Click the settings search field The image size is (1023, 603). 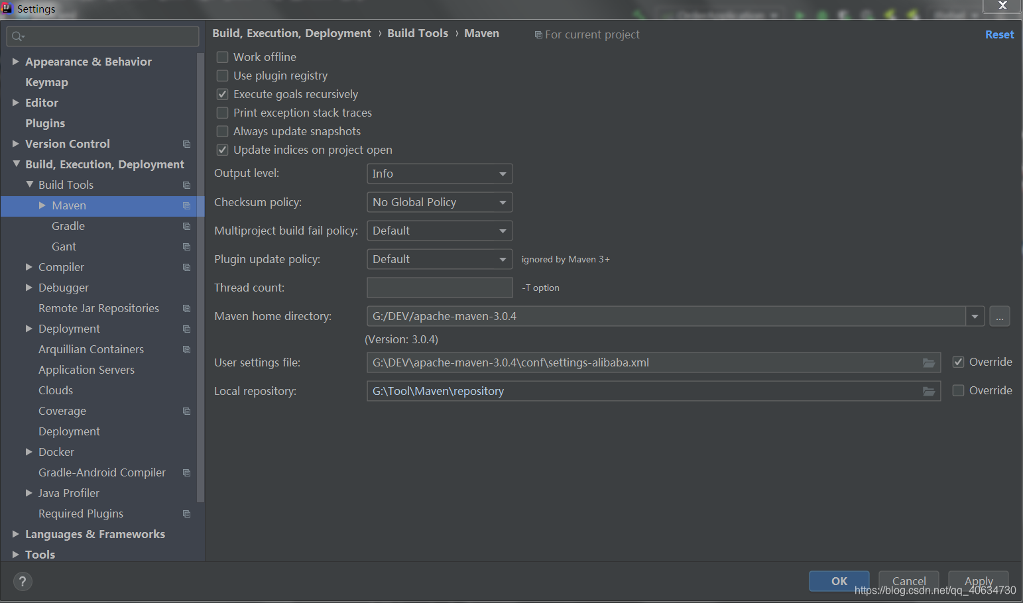[103, 36]
